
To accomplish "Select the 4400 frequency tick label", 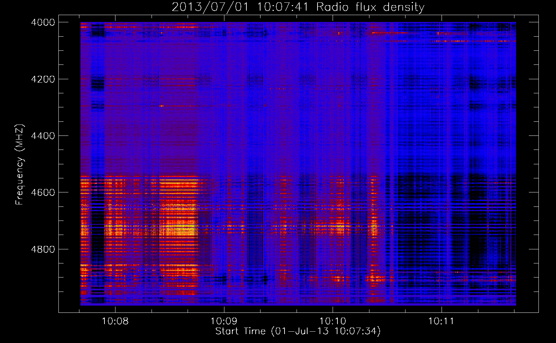I will [x=43, y=136].
